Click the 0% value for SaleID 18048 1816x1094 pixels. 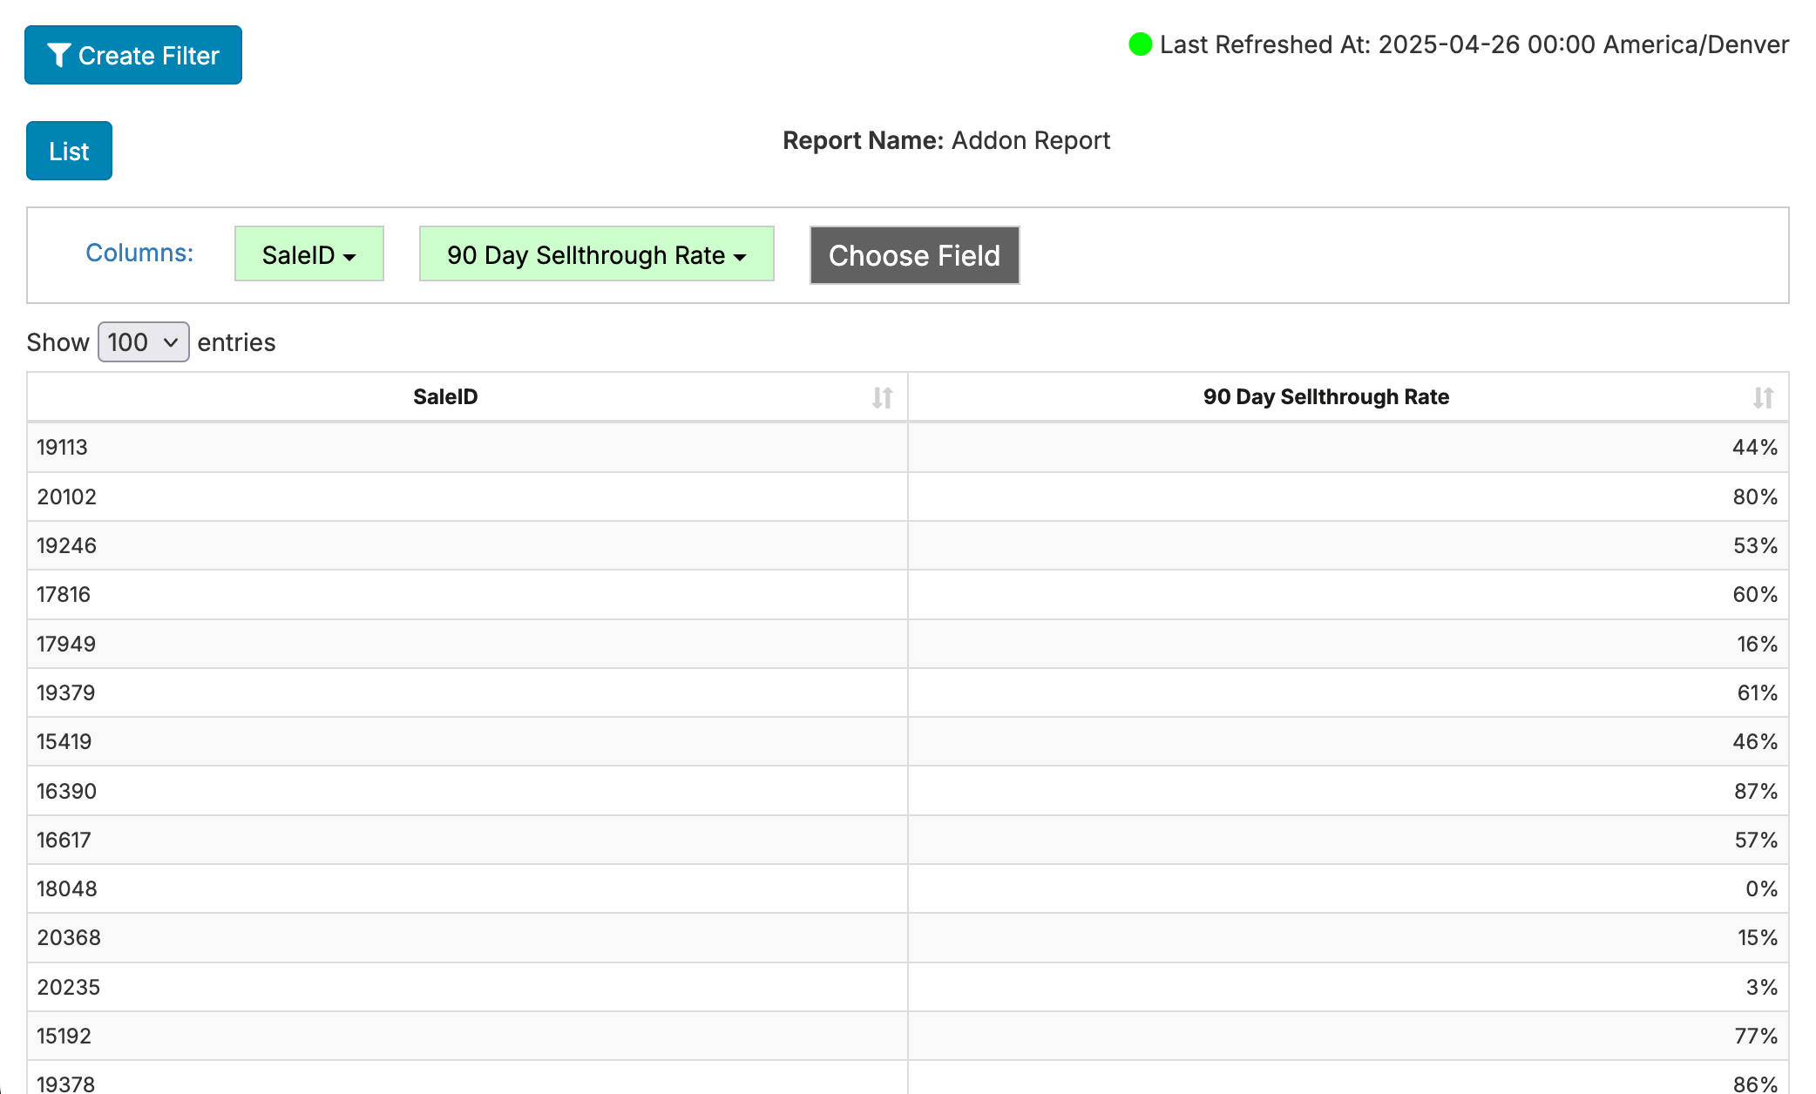pyautogui.click(x=1760, y=889)
